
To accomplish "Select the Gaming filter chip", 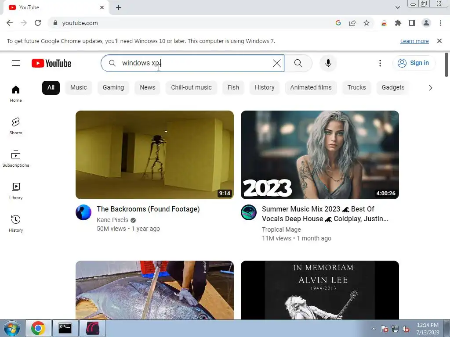I will pyautogui.click(x=113, y=87).
